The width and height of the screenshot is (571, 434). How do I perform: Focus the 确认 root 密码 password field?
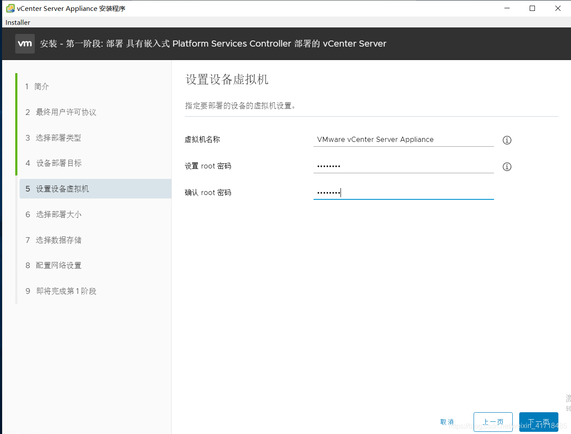[404, 192]
